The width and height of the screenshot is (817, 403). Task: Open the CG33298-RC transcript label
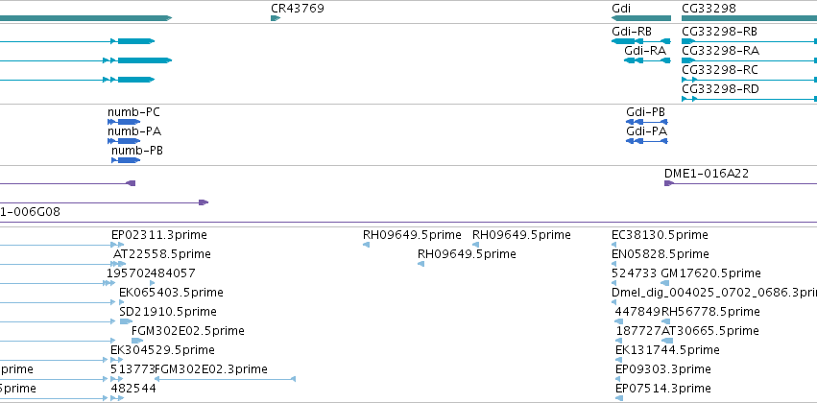tap(720, 70)
